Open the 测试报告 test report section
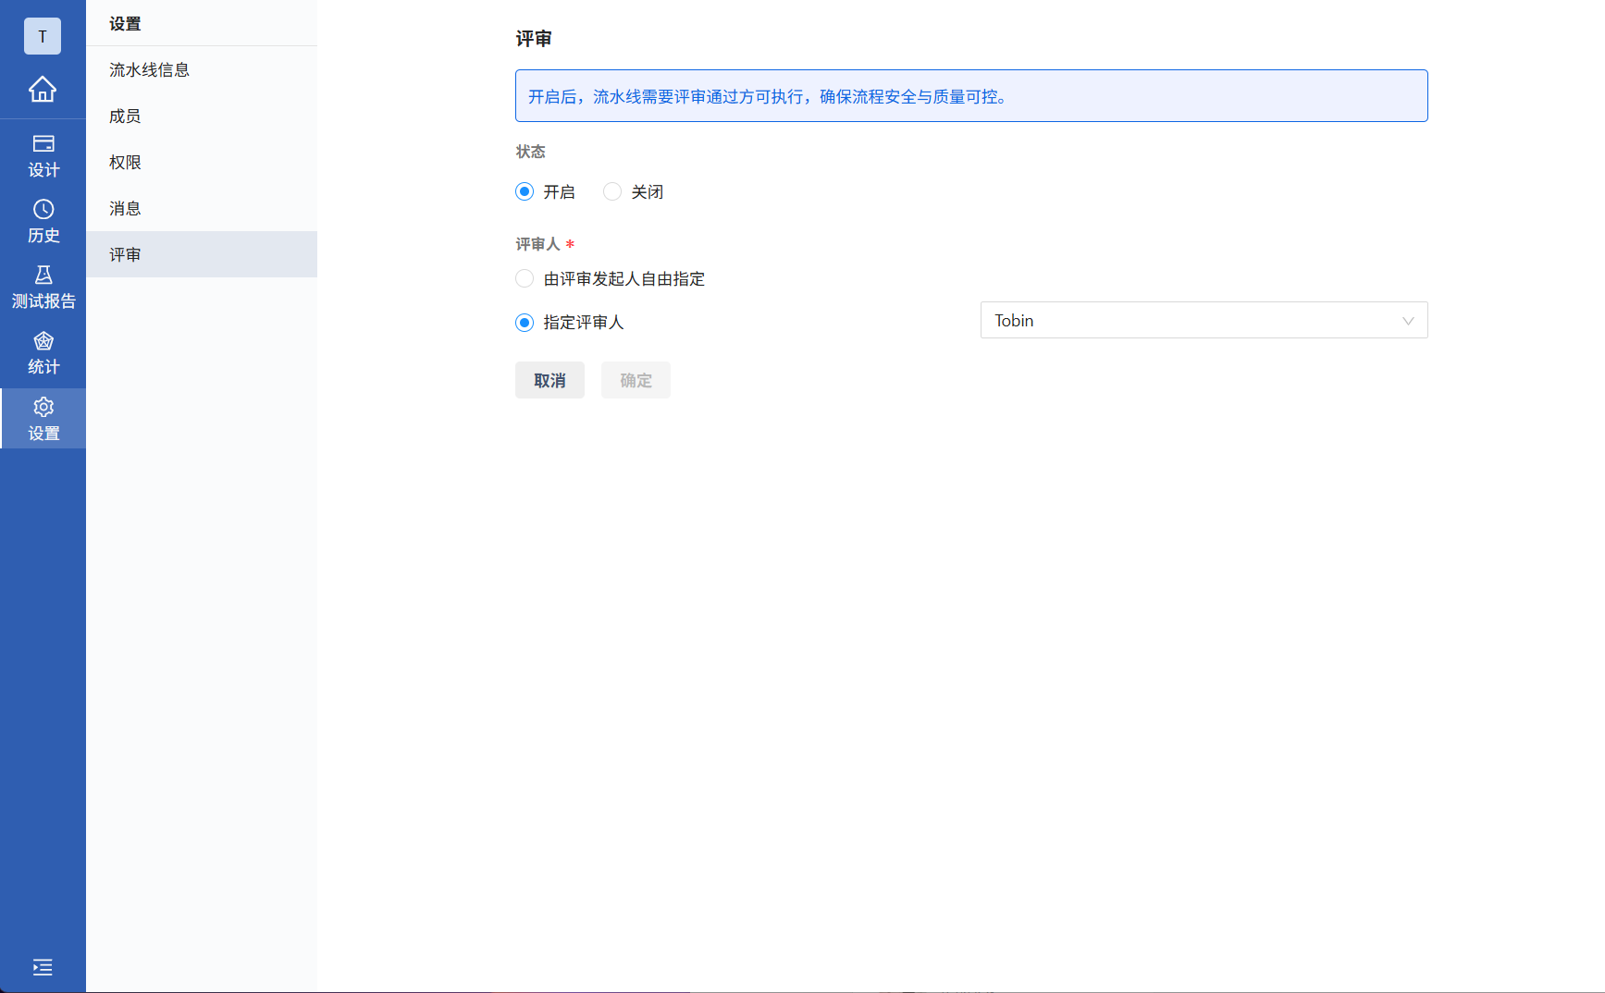Image resolution: width=1605 pixels, height=993 pixels. [x=43, y=288]
